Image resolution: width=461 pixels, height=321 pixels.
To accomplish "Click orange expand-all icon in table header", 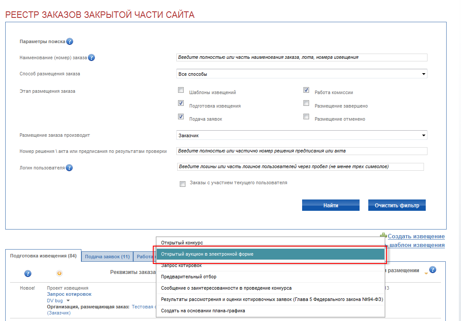I will (x=59, y=274).
